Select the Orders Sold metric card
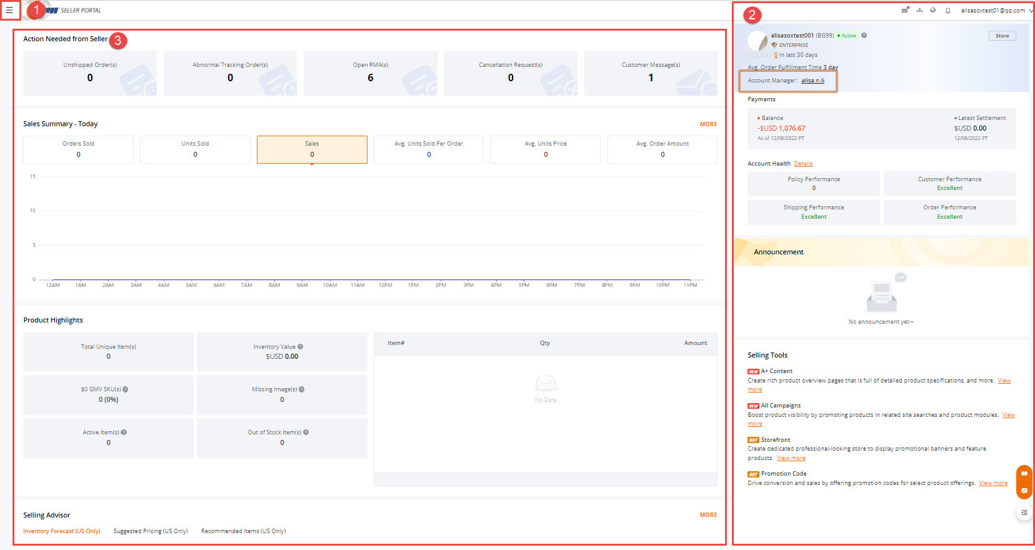 pos(78,149)
